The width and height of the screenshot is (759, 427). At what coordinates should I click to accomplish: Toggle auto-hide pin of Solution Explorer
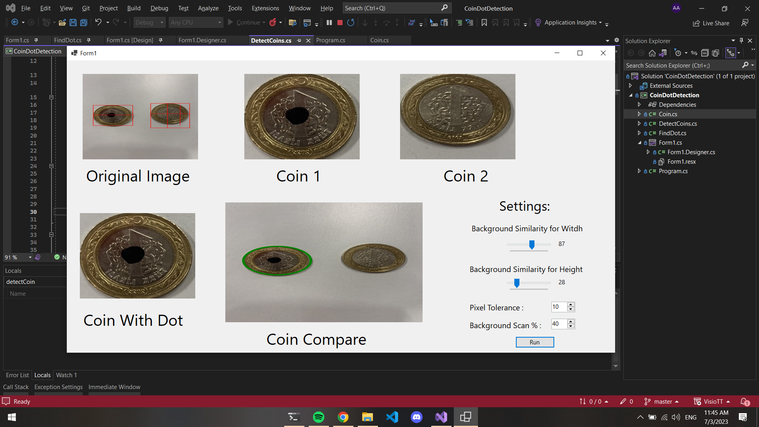[x=741, y=41]
